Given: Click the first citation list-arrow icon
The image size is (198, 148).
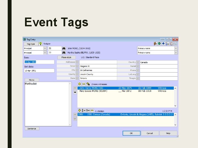Looking at the screenshot, I should pos(84,110).
